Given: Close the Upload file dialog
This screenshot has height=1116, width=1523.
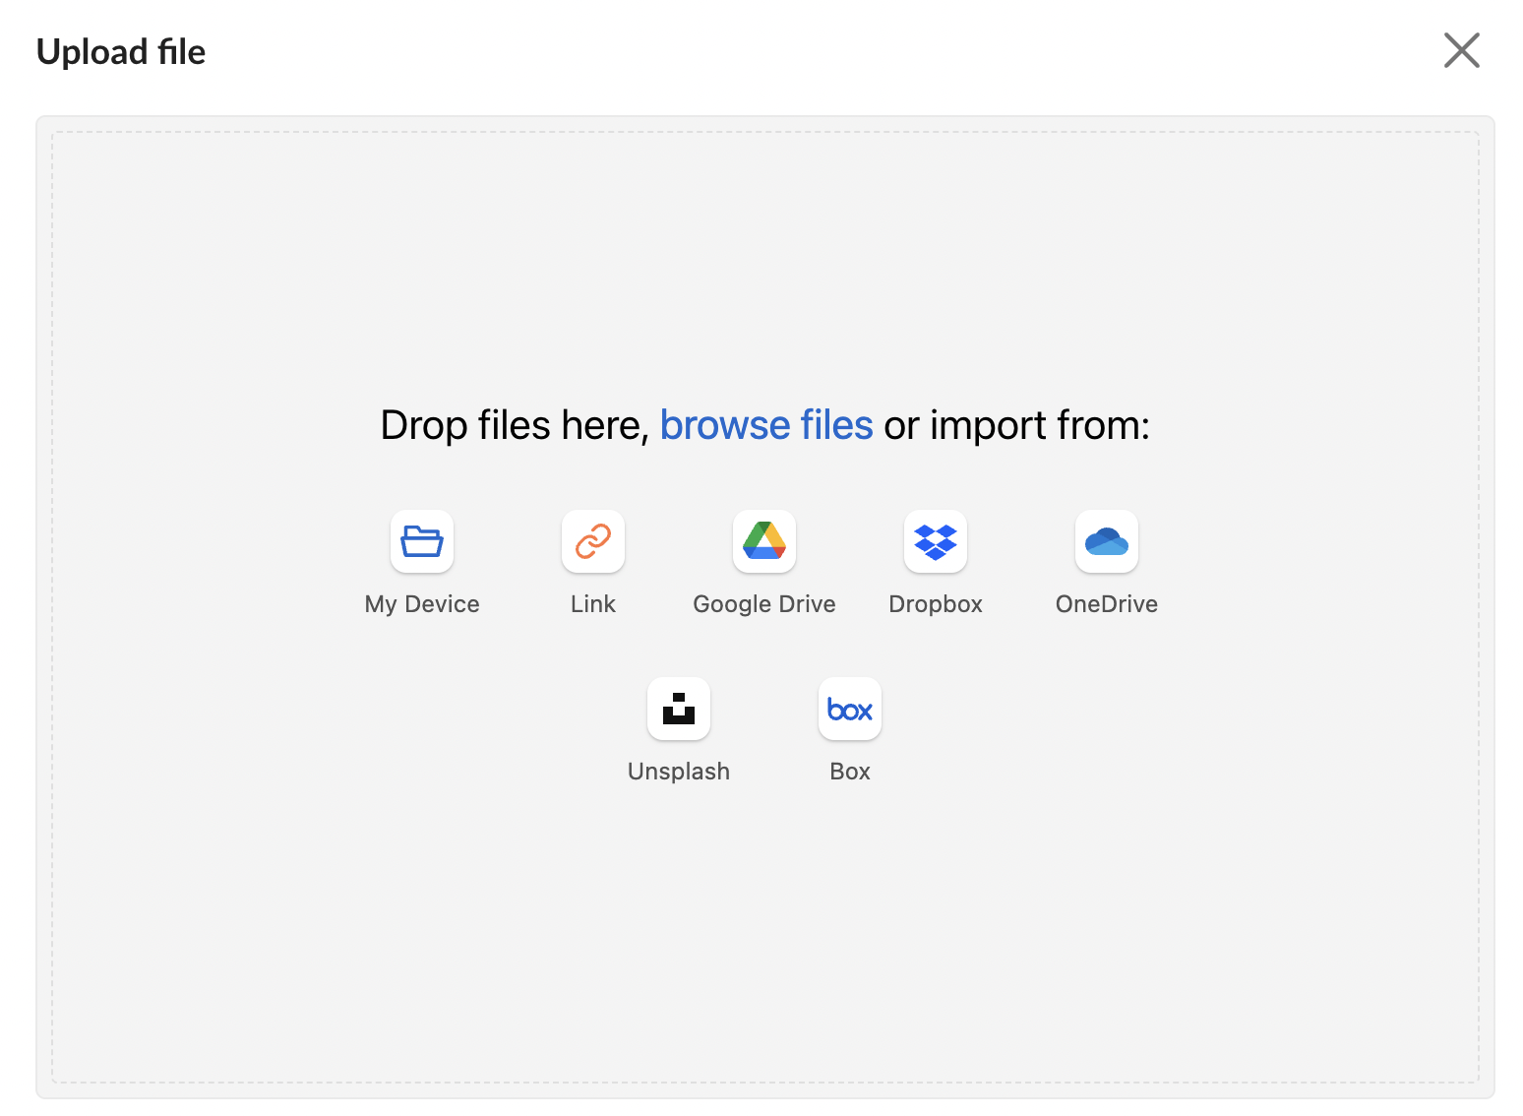Looking at the screenshot, I should (x=1462, y=50).
